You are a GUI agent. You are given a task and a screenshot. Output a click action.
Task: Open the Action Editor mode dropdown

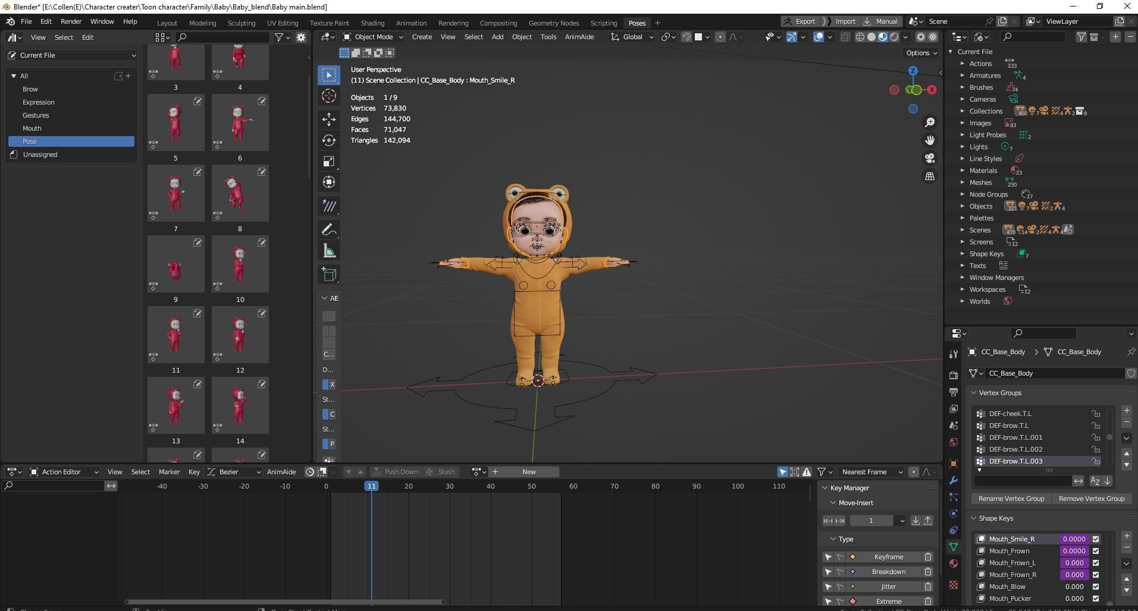point(64,472)
